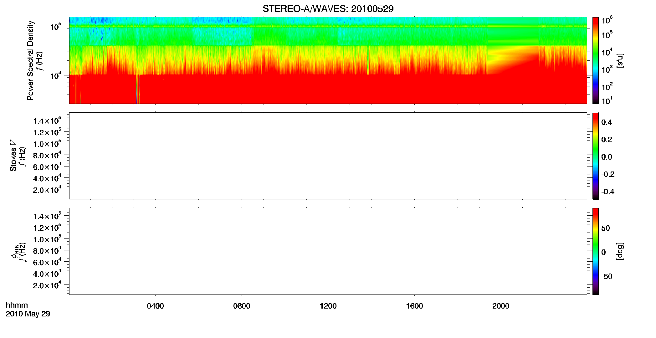
Task: Click the 2000 time axis label
Action: tap(501, 306)
